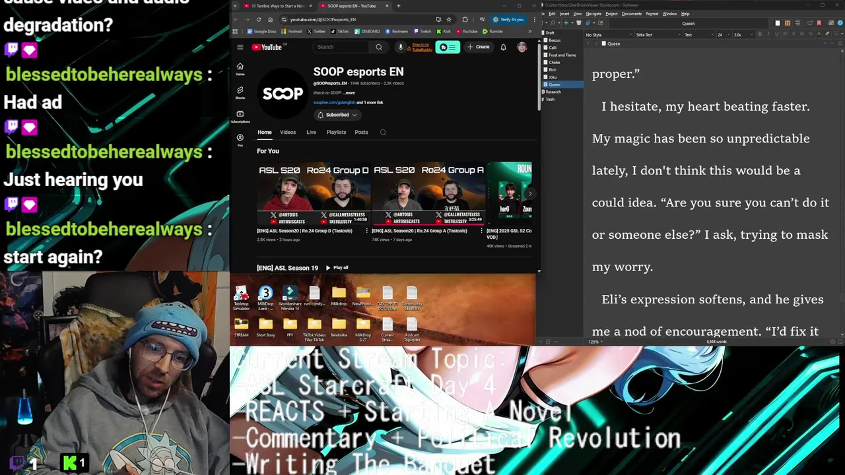Image resolution: width=845 pixels, height=475 pixels.
Task: Open YouTube's hamburger guide menu
Action: 240,47
